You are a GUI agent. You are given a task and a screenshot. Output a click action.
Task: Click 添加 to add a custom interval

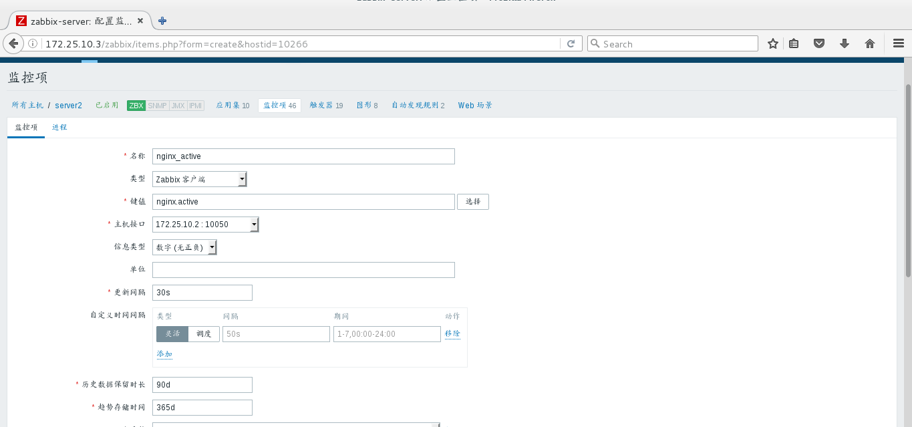click(x=164, y=354)
